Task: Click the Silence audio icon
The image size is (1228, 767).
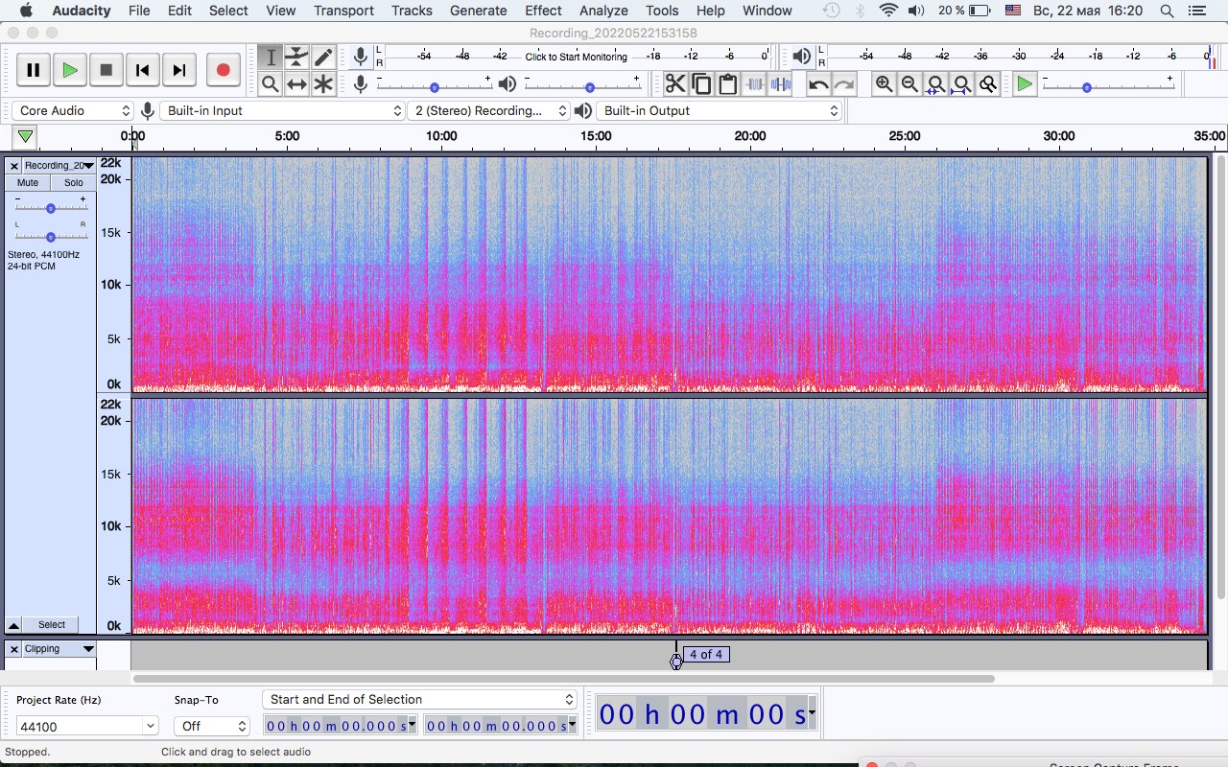Action: [x=780, y=84]
